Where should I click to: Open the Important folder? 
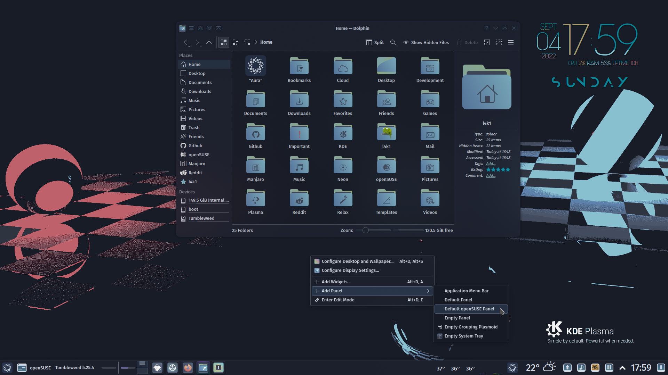(299, 136)
